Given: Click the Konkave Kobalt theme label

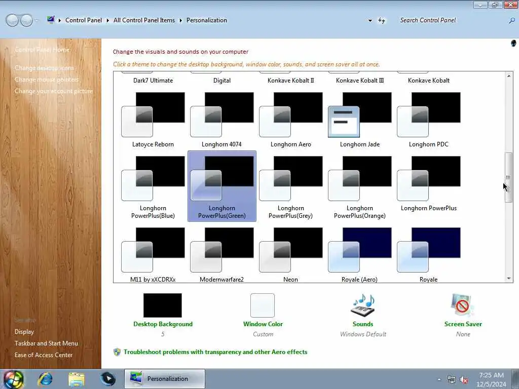Looking at the screenshot, I should (x=429, y=81).
